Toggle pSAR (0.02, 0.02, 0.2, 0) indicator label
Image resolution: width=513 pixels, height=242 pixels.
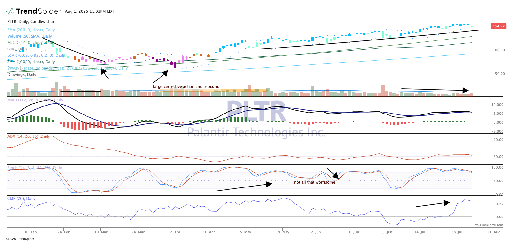pos(36,55)
